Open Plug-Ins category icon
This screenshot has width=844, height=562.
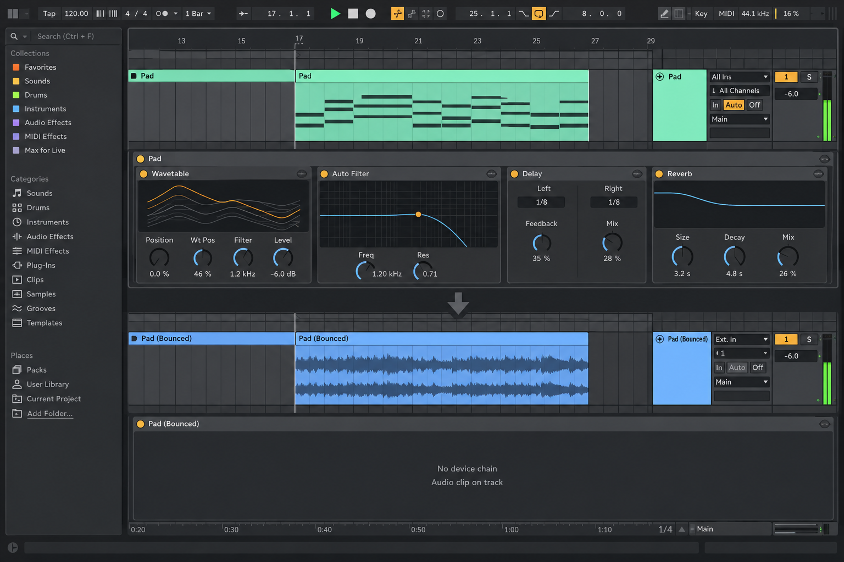click(17, 265)
